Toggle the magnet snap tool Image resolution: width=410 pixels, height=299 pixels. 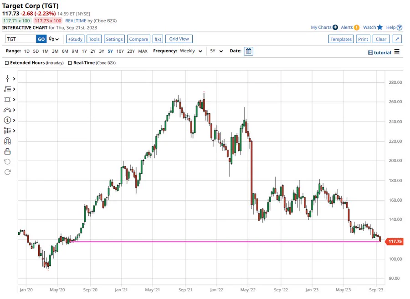pyautogui.click(x=7, y=141)
